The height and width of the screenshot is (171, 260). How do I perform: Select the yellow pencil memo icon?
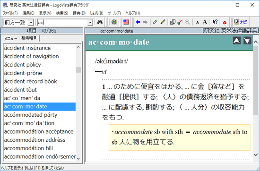click(163, 22)
